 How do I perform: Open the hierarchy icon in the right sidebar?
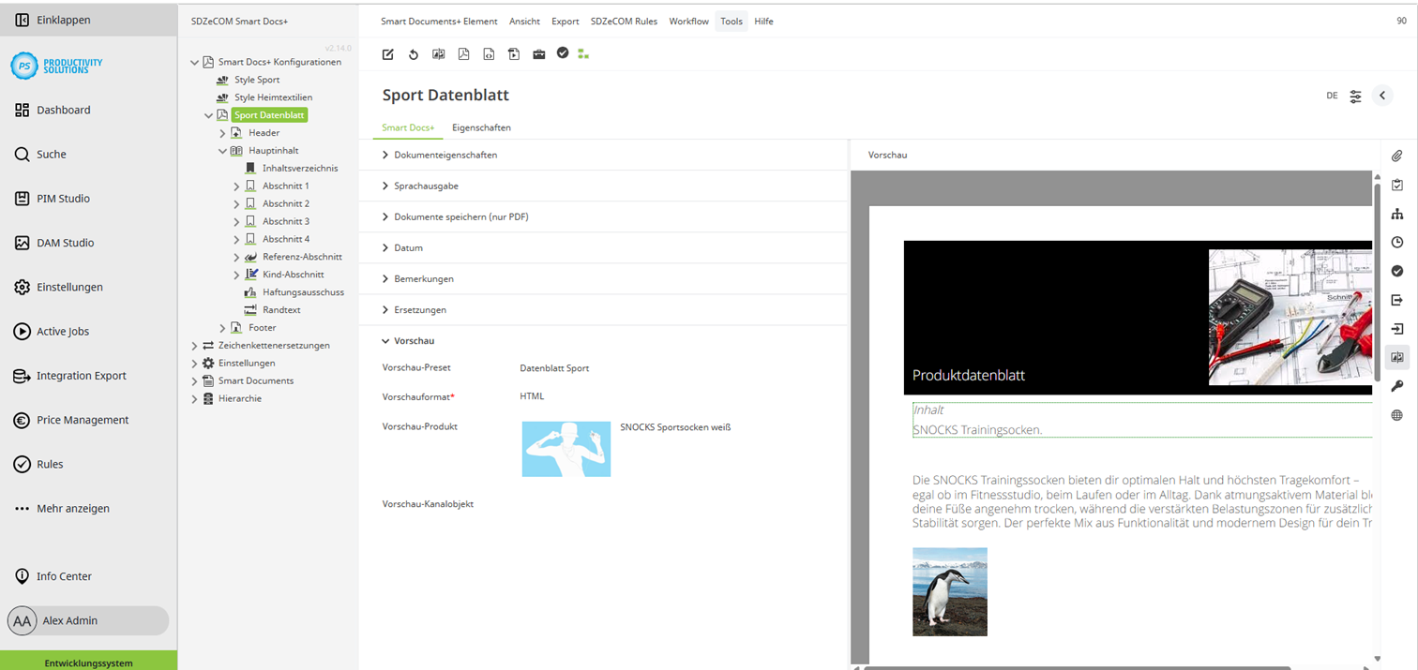(1397, 213)
